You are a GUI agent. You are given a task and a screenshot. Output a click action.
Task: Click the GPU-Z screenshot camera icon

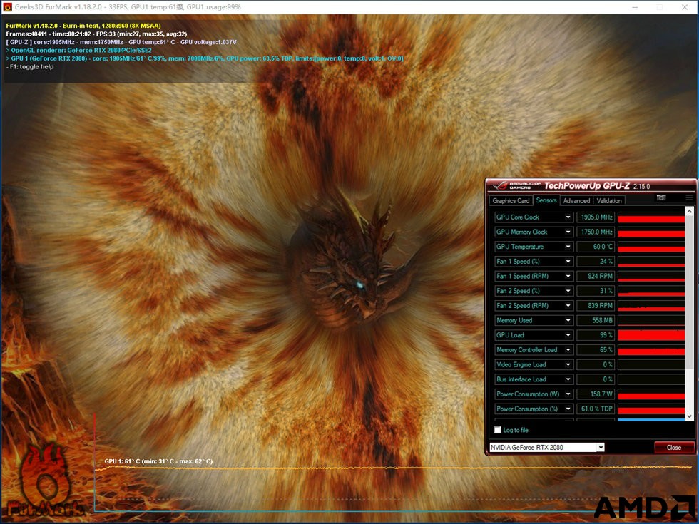point(661,197)
